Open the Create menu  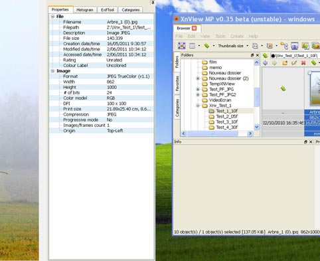pos(237,36)
